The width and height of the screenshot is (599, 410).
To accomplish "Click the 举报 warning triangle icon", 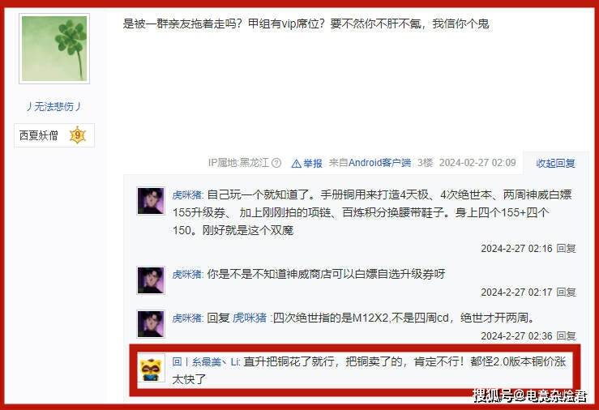I will pyautogui.click(x=296, y=164).
